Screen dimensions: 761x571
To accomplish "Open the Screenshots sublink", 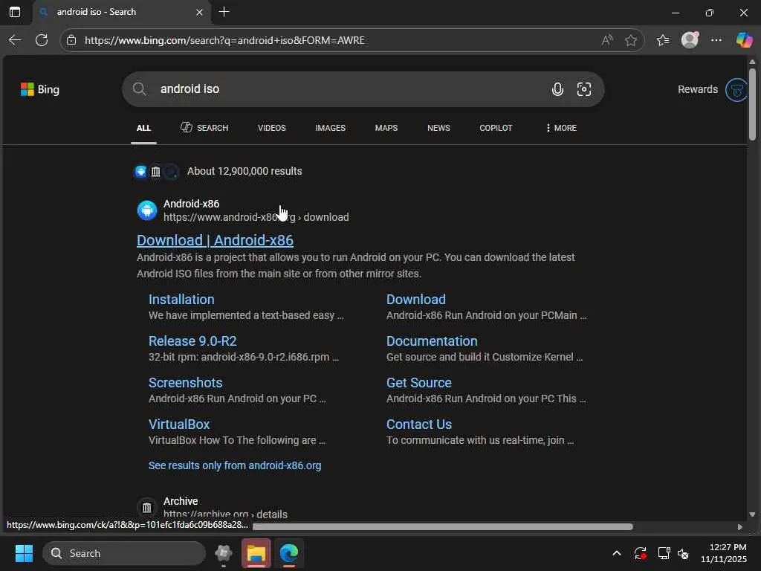I will (x=185, y=383).
